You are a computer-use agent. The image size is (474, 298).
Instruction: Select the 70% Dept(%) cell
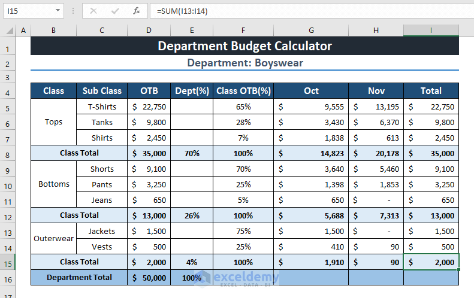click(x=192, y=153)
